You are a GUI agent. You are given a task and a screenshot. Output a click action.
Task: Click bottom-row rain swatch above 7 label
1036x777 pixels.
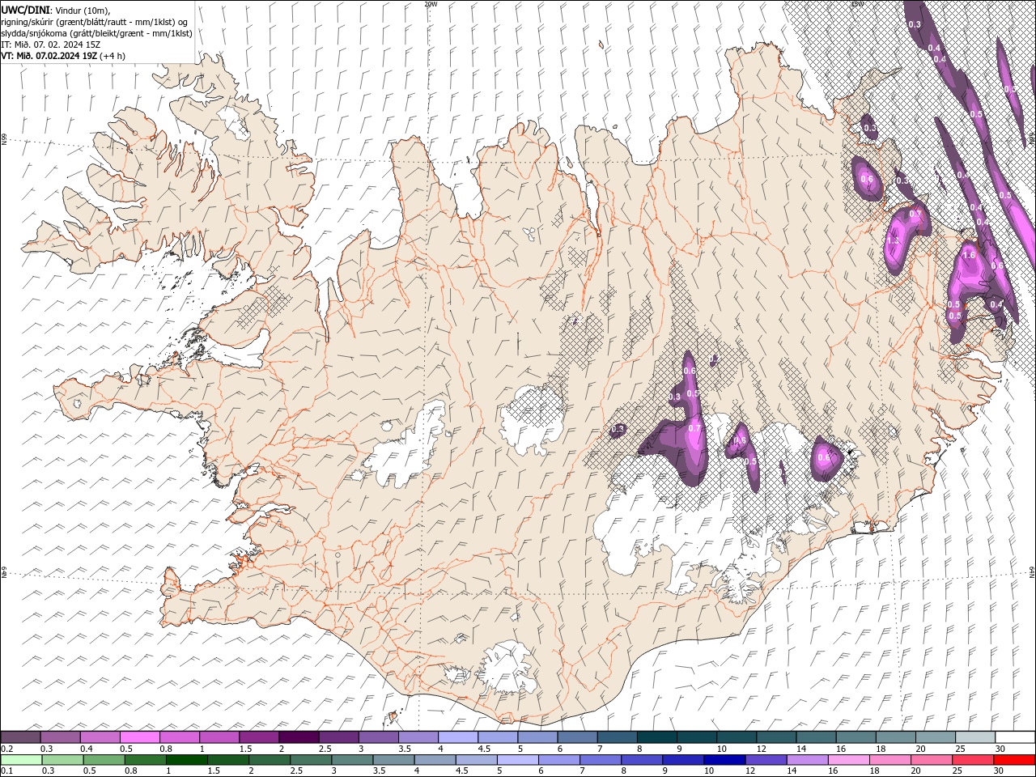[601, 760]
